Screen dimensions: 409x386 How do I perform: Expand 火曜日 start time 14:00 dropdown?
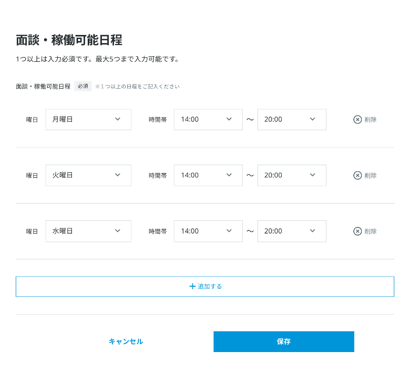[208, 175]
